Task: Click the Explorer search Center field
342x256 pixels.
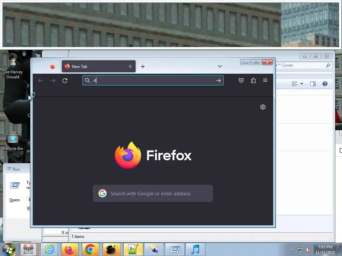Action: click(x=303, y=65)
